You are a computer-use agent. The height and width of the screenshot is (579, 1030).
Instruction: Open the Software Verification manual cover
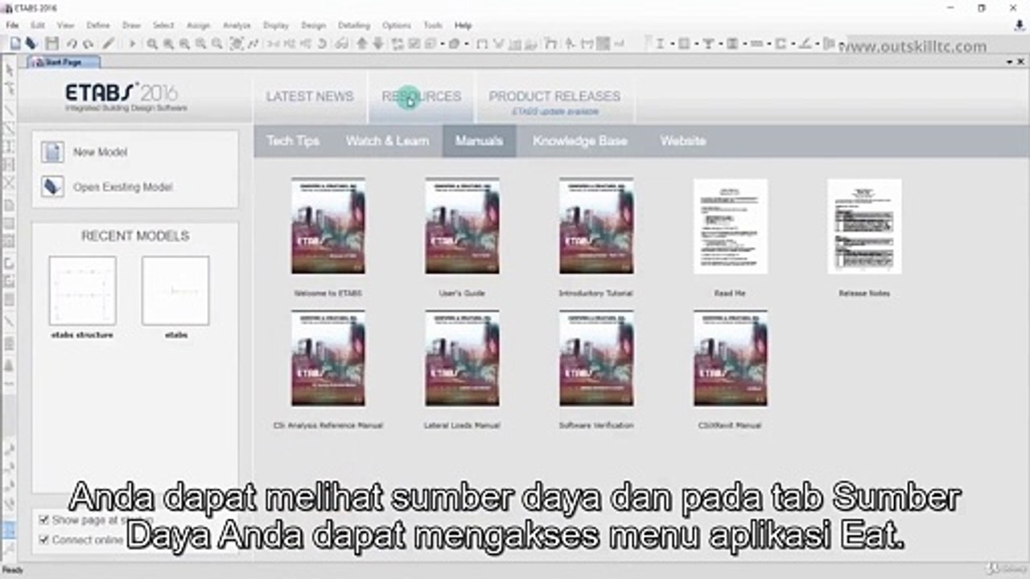pyautogui.click(x=596, y=359)
